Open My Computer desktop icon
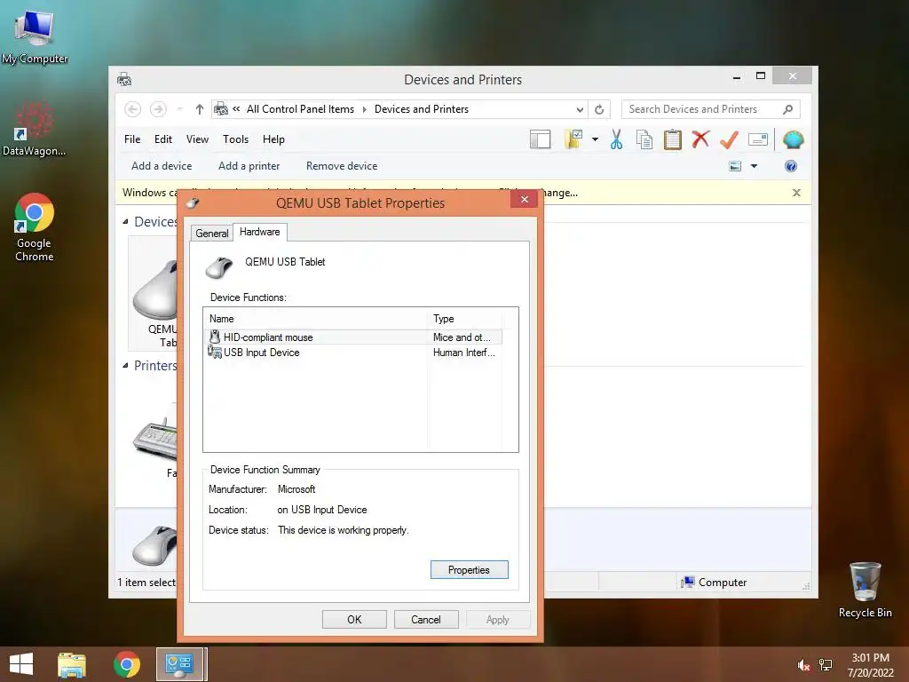 tap(35, 36)
